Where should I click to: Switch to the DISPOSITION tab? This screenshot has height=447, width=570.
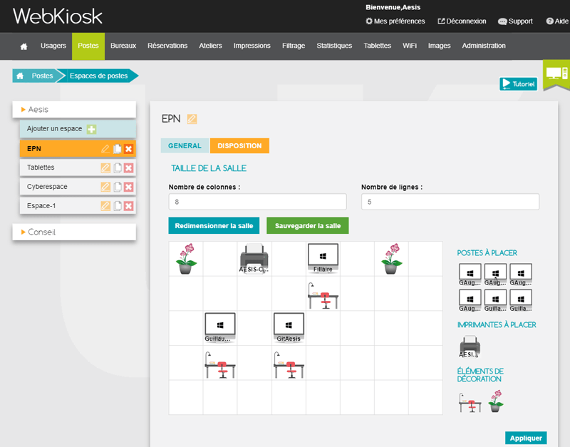(x=239, y=145)
